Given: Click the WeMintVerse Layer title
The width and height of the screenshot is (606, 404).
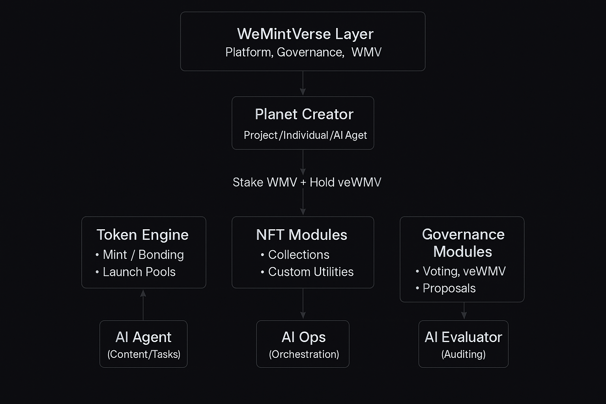Looking at the screenshot, I should (305, 34).
